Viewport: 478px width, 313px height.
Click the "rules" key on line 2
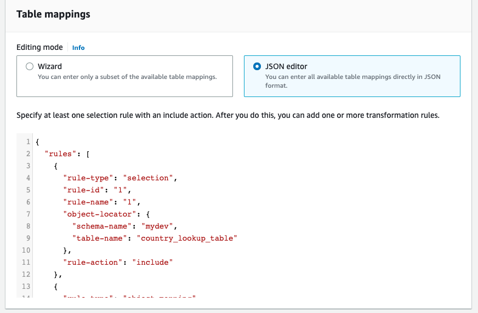click(58, 154)
